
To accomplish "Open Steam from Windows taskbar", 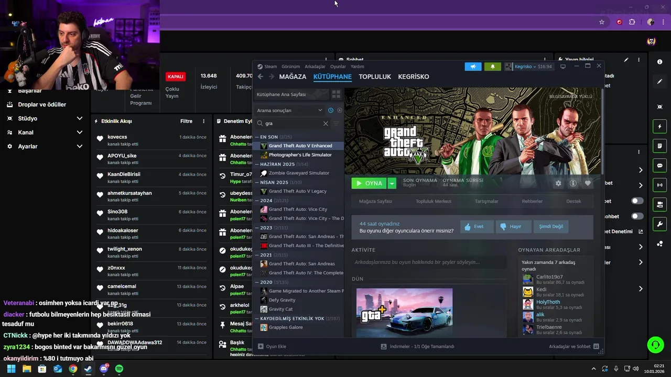I will coord(88,369).
